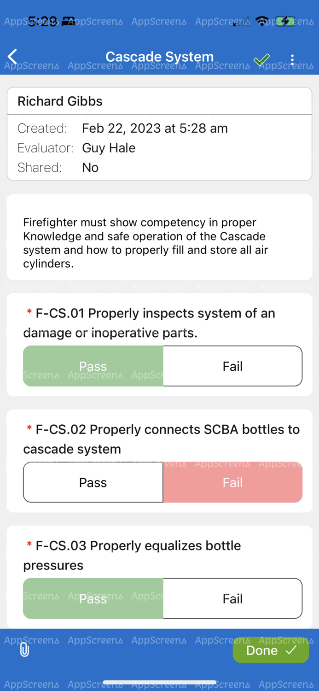The image size is (319, 691).
Task: Tap the Evaluator row showing Guy Hale
Action: pyautogui.click(x=109, y=148)
